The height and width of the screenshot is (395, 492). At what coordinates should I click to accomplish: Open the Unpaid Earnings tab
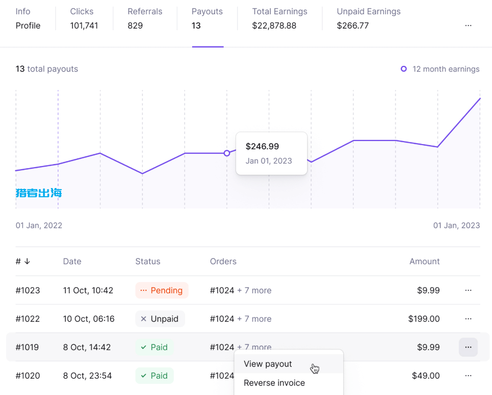pos(368,19)
